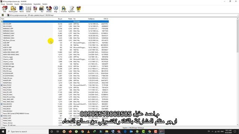Sort by the CRC32 column header
The width and height of the screenshot is (239, 134).
pos(106,19)
